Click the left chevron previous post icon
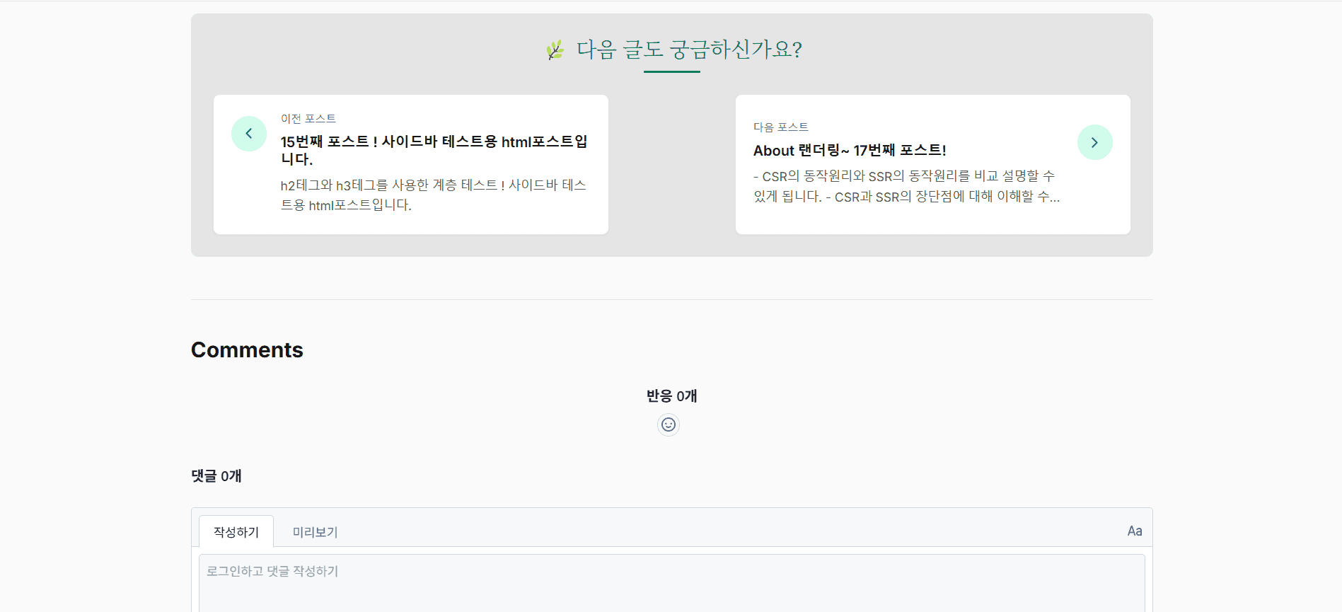1342x612 pixels. click(x=249, y=134)
